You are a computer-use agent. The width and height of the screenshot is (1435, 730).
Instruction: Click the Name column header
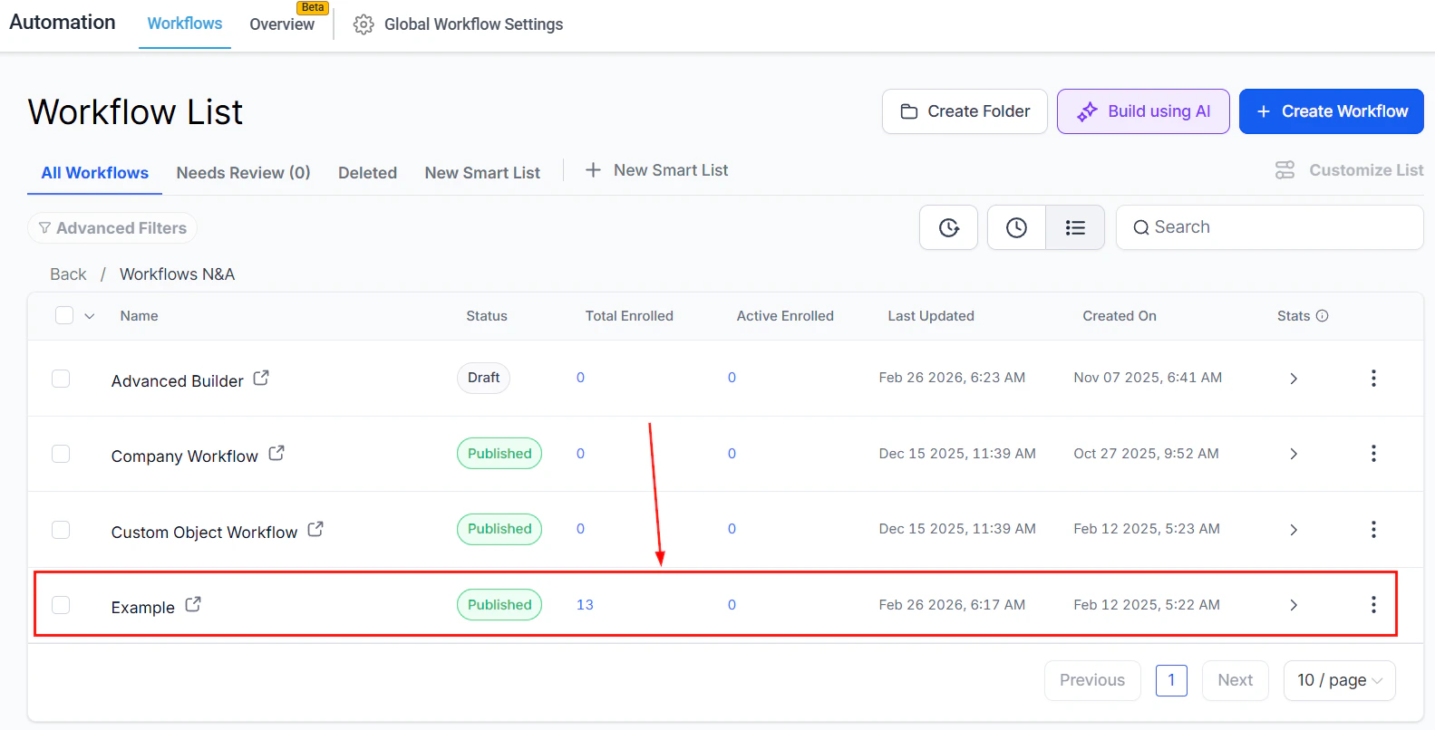coord(139,316)
